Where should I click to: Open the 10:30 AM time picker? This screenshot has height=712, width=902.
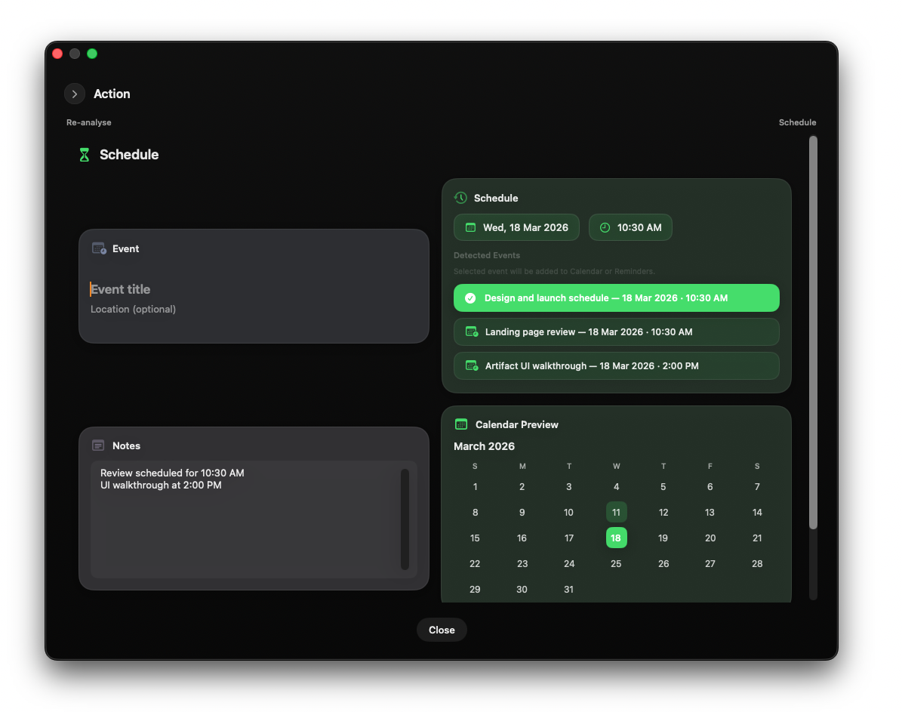point(630,227)
